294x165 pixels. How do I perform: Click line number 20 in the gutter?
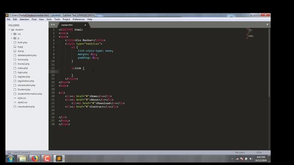pyautogui.click(x=53, y=96)
